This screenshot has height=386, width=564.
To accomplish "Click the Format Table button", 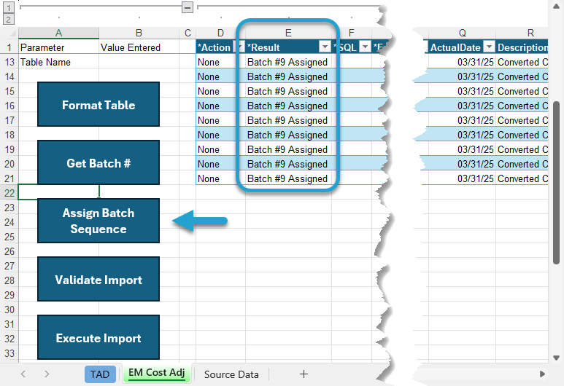I will click(x=98, y=104).
